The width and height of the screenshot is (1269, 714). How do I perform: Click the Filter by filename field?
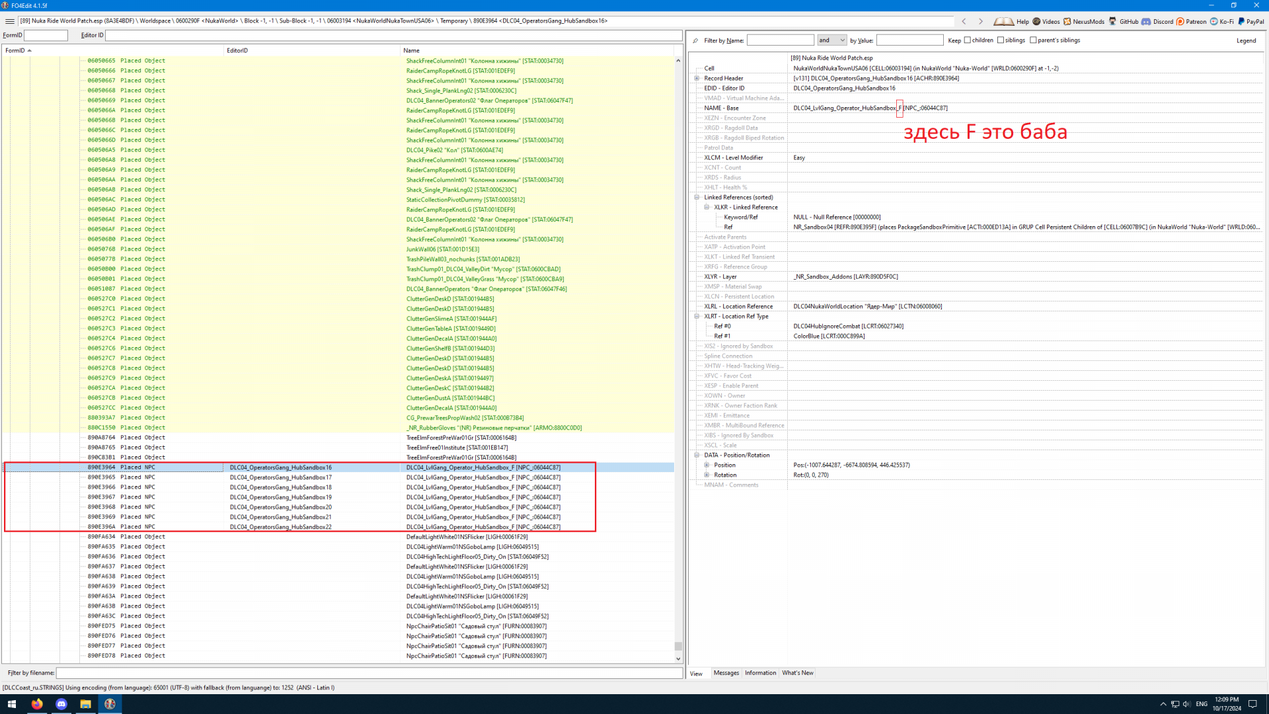(369, 673)
